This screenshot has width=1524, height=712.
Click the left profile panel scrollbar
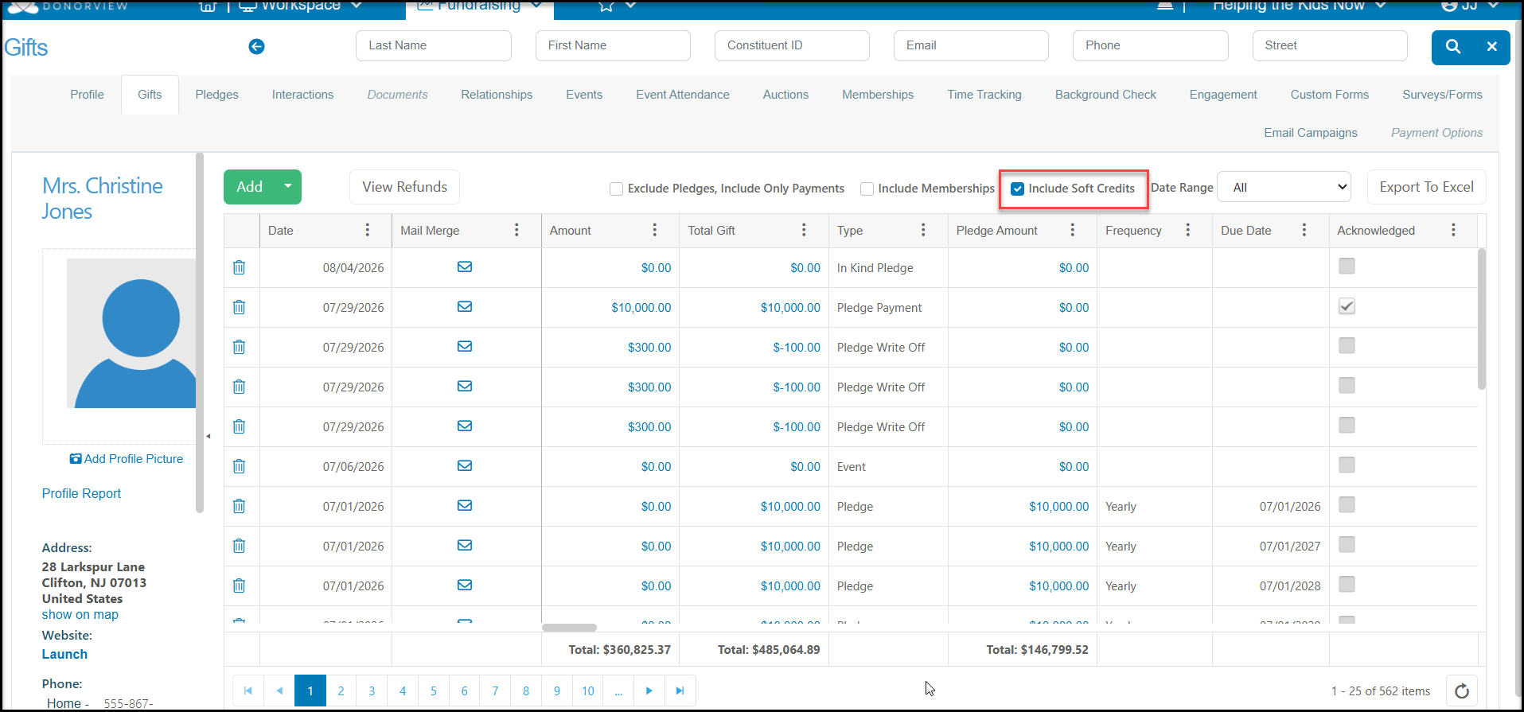(200, 333)
